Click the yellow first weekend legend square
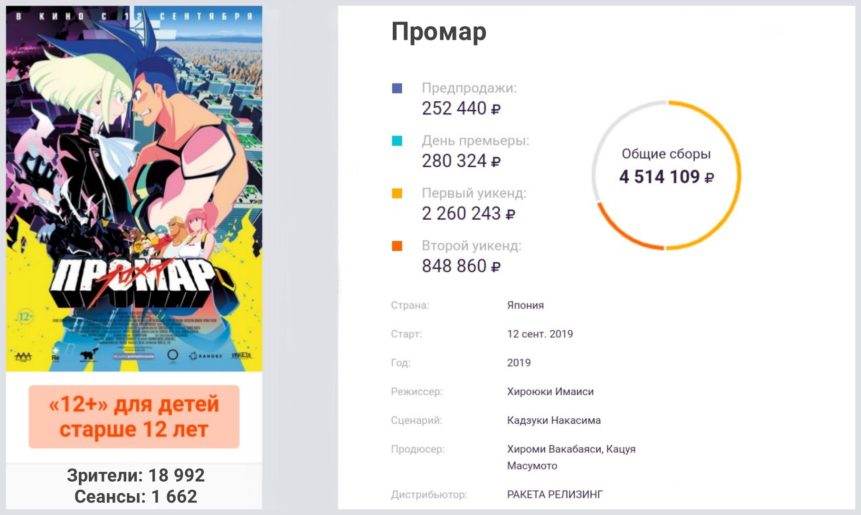Screen dimensions: 861x515 coord(397,193)
